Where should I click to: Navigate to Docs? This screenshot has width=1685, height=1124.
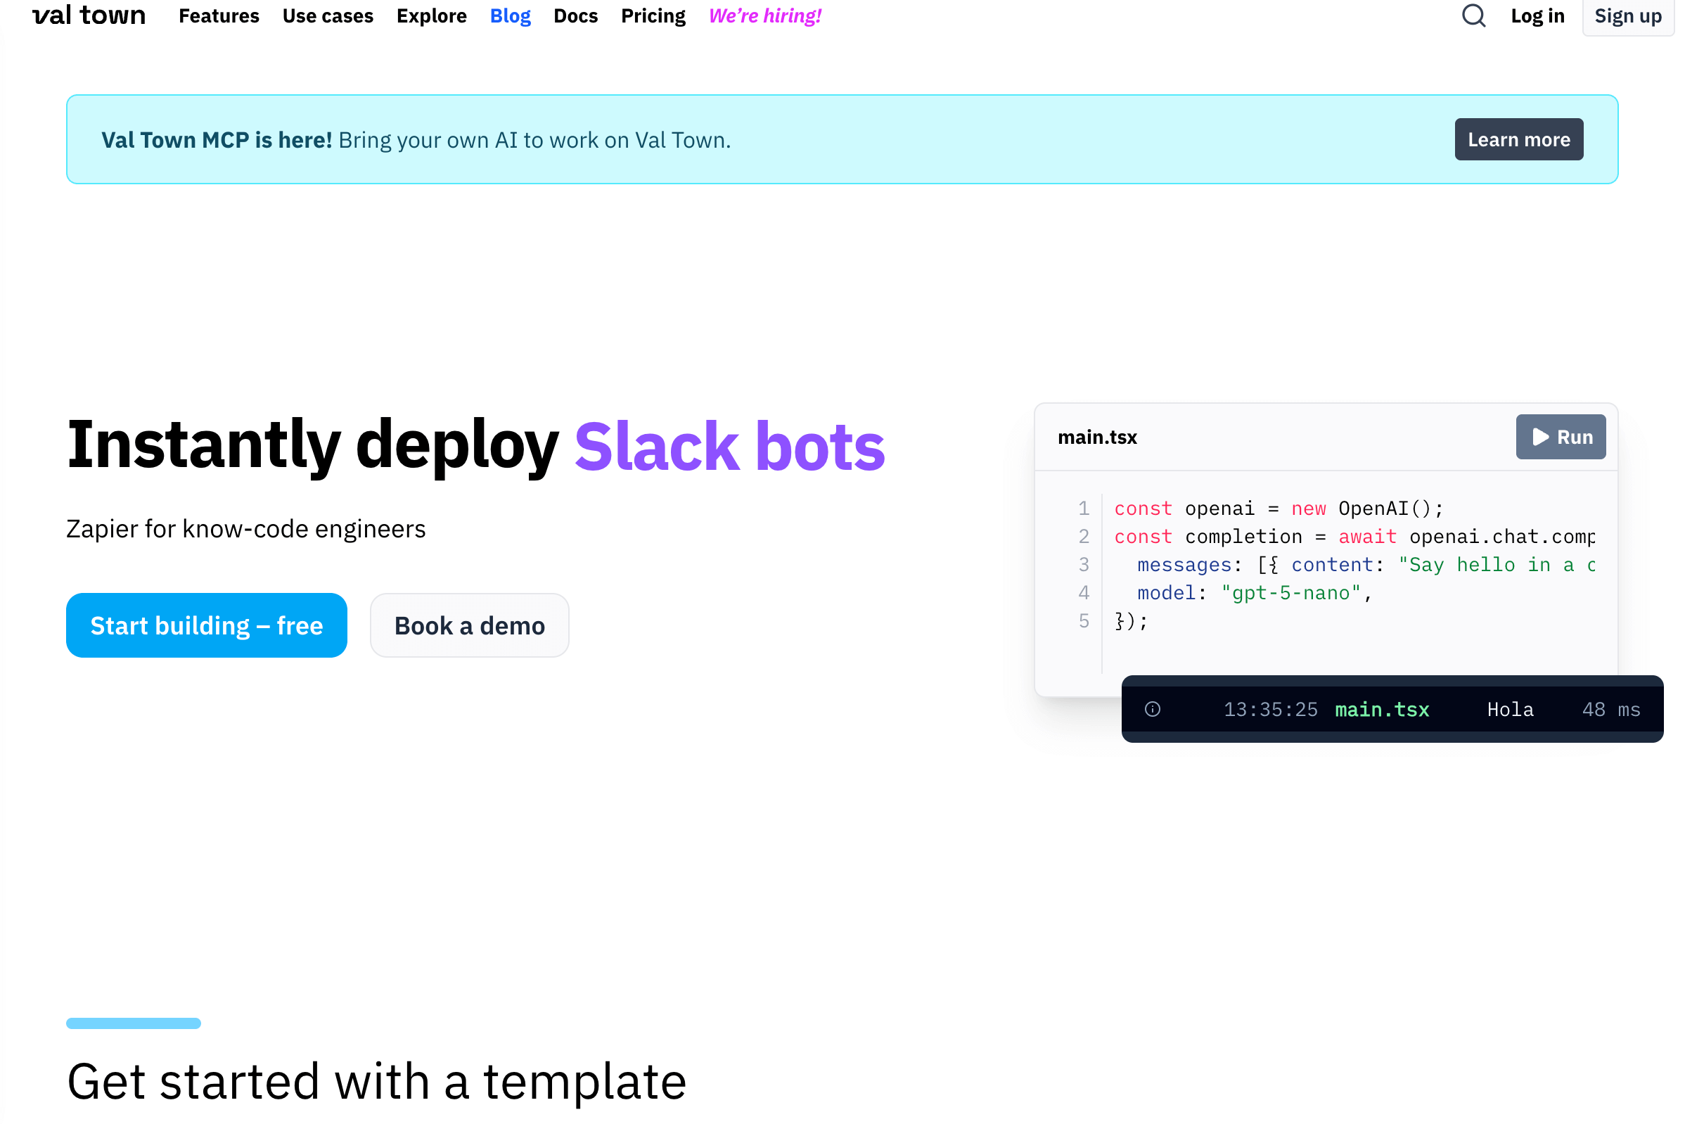click(575, 15)
